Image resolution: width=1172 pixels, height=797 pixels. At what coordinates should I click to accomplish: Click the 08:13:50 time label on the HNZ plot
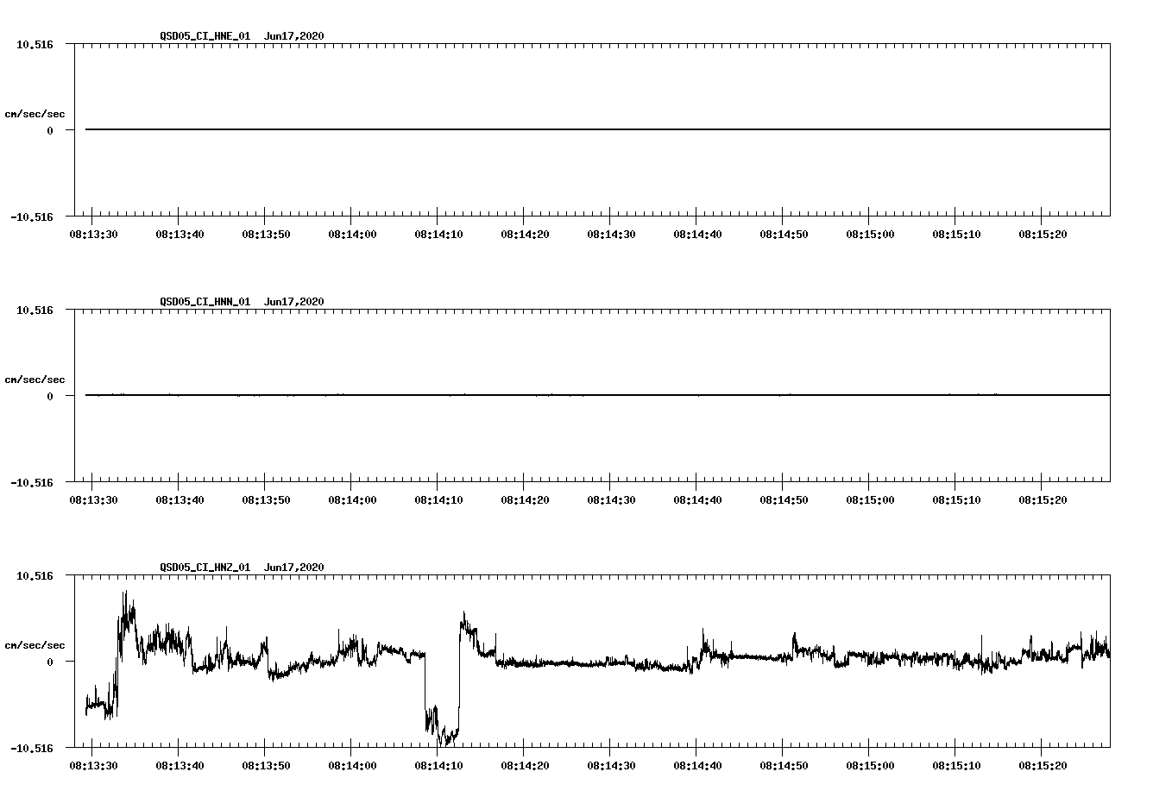click(266, 766)
